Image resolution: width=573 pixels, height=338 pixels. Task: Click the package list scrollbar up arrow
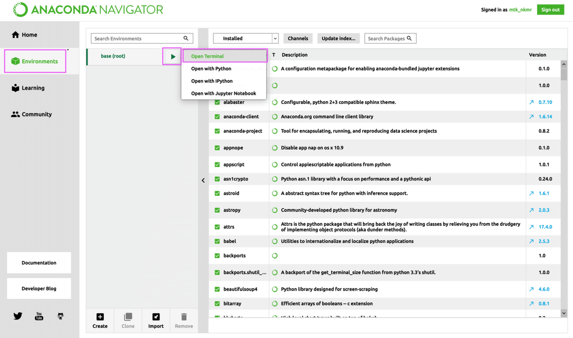coord(564,64)
